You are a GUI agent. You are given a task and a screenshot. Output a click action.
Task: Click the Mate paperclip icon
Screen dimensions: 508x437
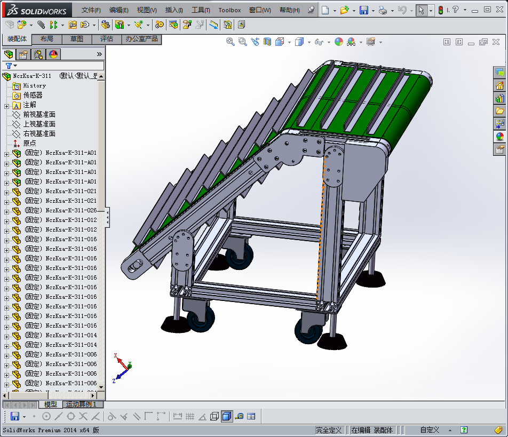[41, 25]
